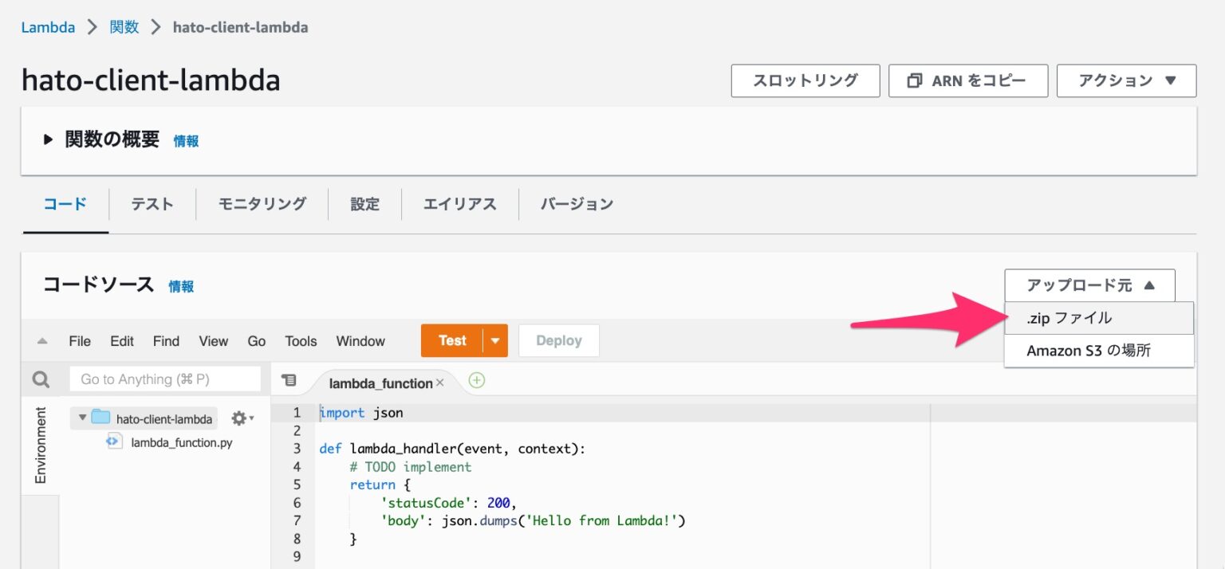This screenshot has height=569, width=1225.
Task: Select the lambda_function.py Python file icon
Action: pyautogui.click(x=114, y=442)
